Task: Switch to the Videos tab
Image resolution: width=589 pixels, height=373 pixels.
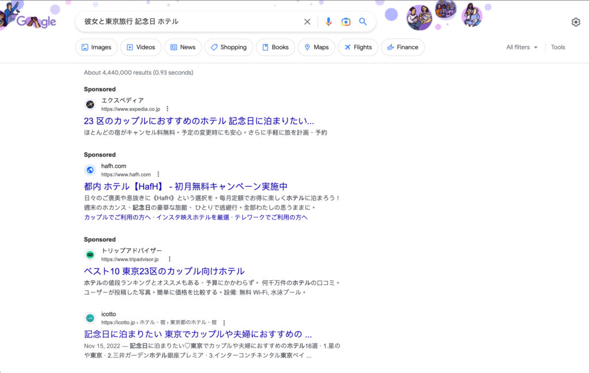Action: (x=141, y=47)
